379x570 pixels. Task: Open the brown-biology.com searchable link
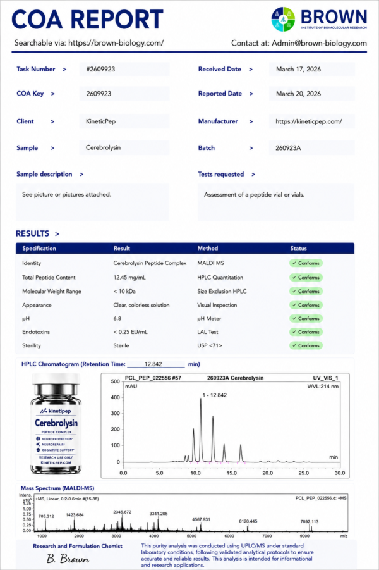coord(116,43)
